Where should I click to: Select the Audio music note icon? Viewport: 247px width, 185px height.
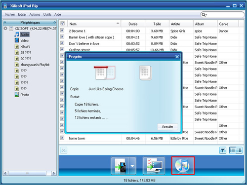coord(17,35)
